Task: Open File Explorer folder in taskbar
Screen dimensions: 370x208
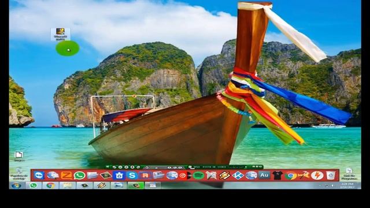Action: click(68, 185)
